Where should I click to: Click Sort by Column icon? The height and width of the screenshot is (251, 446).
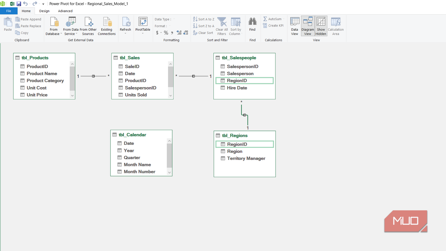click(235, 22)
